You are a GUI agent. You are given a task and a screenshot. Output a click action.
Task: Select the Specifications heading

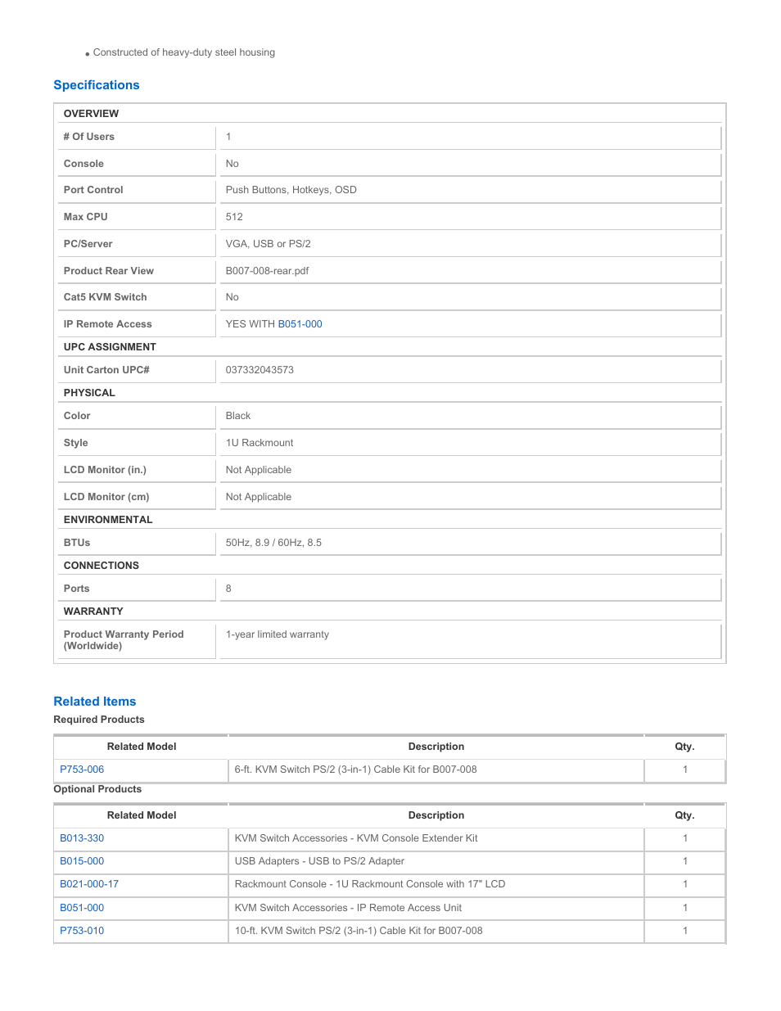point(97,85)
